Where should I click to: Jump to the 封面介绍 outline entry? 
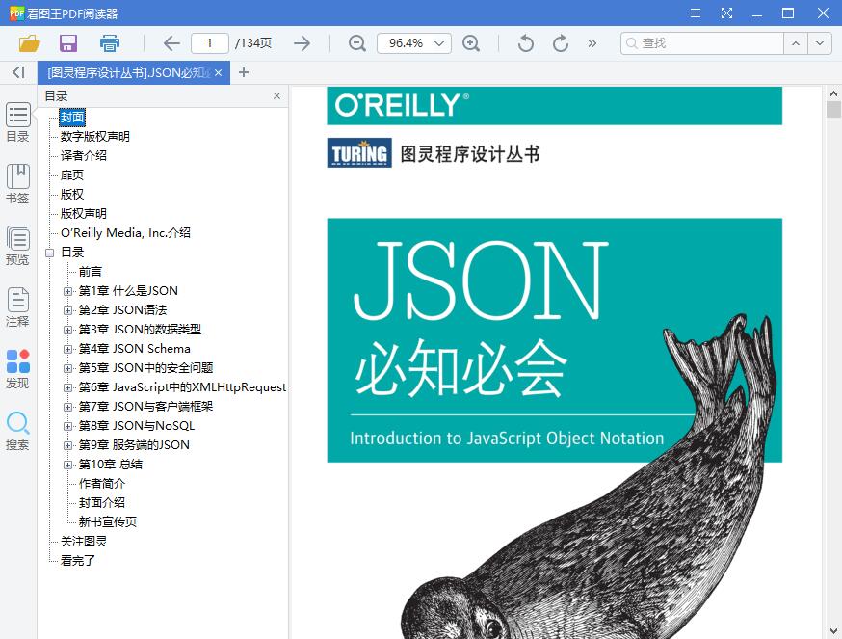pyautogui.click(x=101, y=503)
